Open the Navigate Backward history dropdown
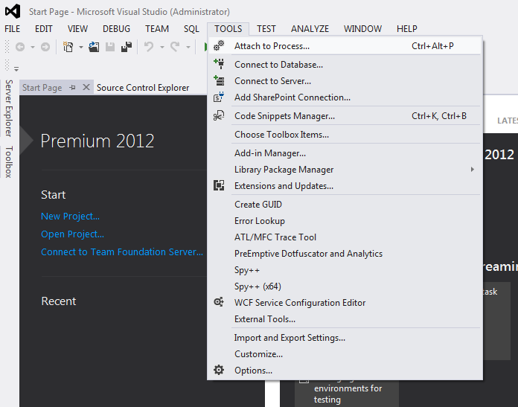 (x=33, y=47)
